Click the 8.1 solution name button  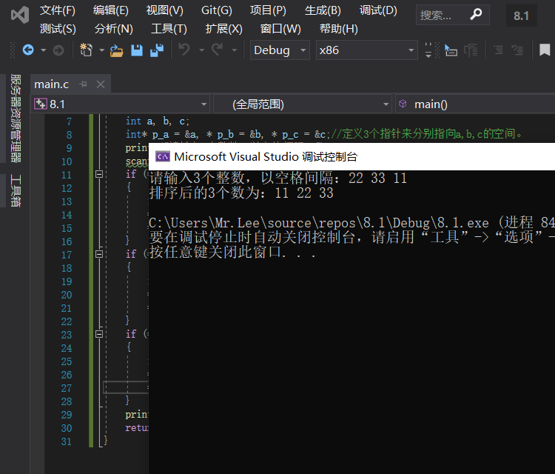(522, 16)
